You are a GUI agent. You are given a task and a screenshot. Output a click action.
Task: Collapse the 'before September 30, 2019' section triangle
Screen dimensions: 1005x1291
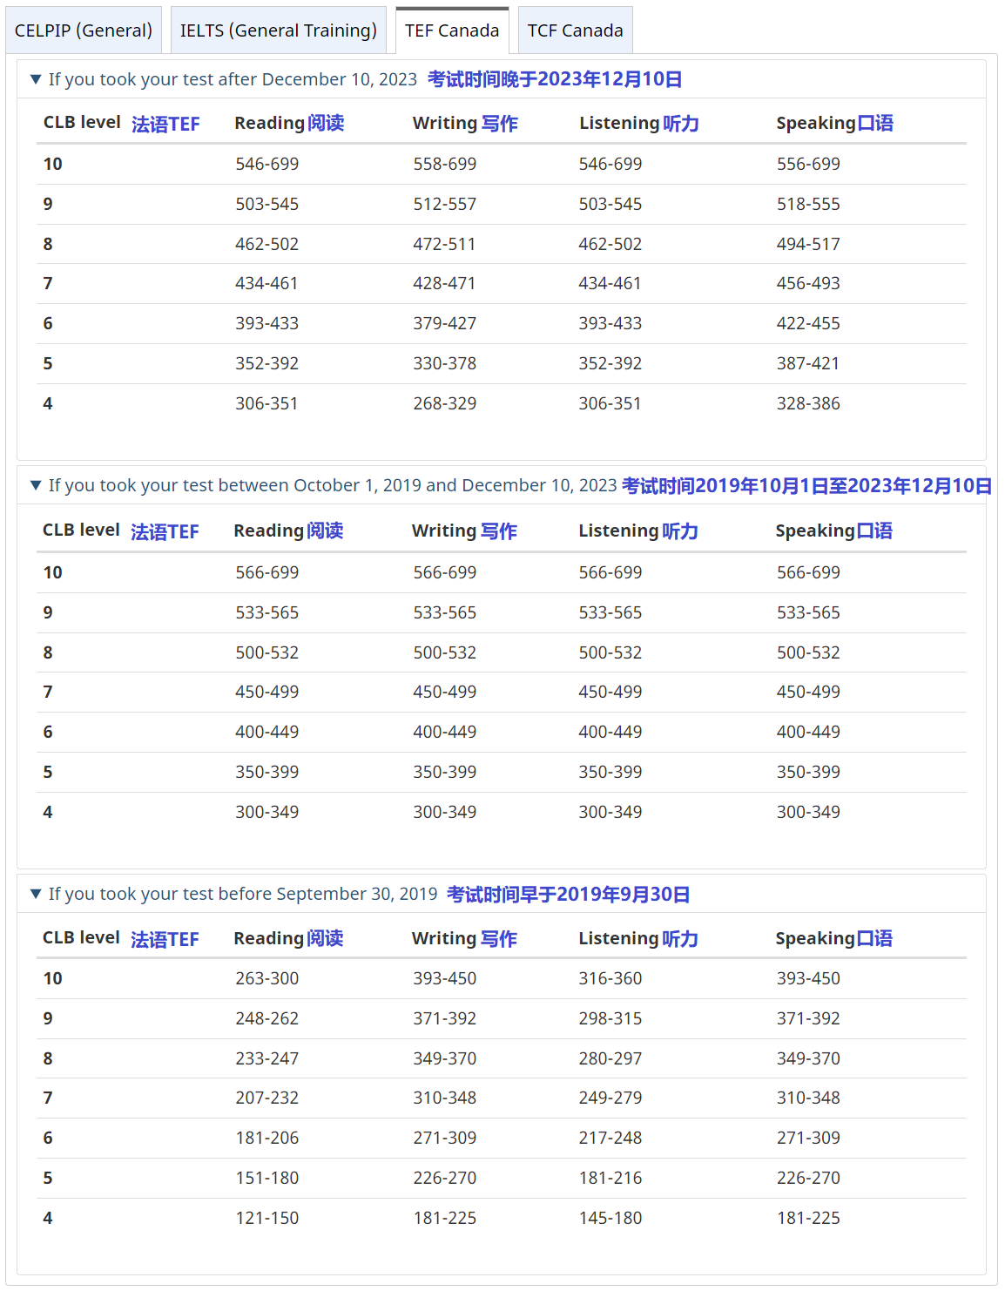point(36,894)
